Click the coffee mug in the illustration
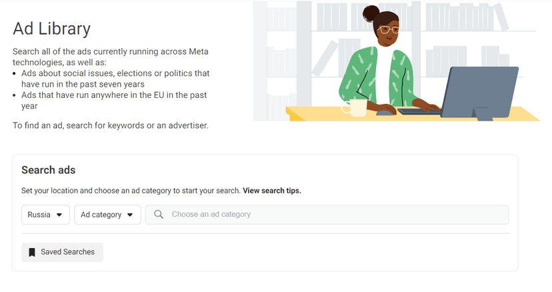 pos(354,107)
